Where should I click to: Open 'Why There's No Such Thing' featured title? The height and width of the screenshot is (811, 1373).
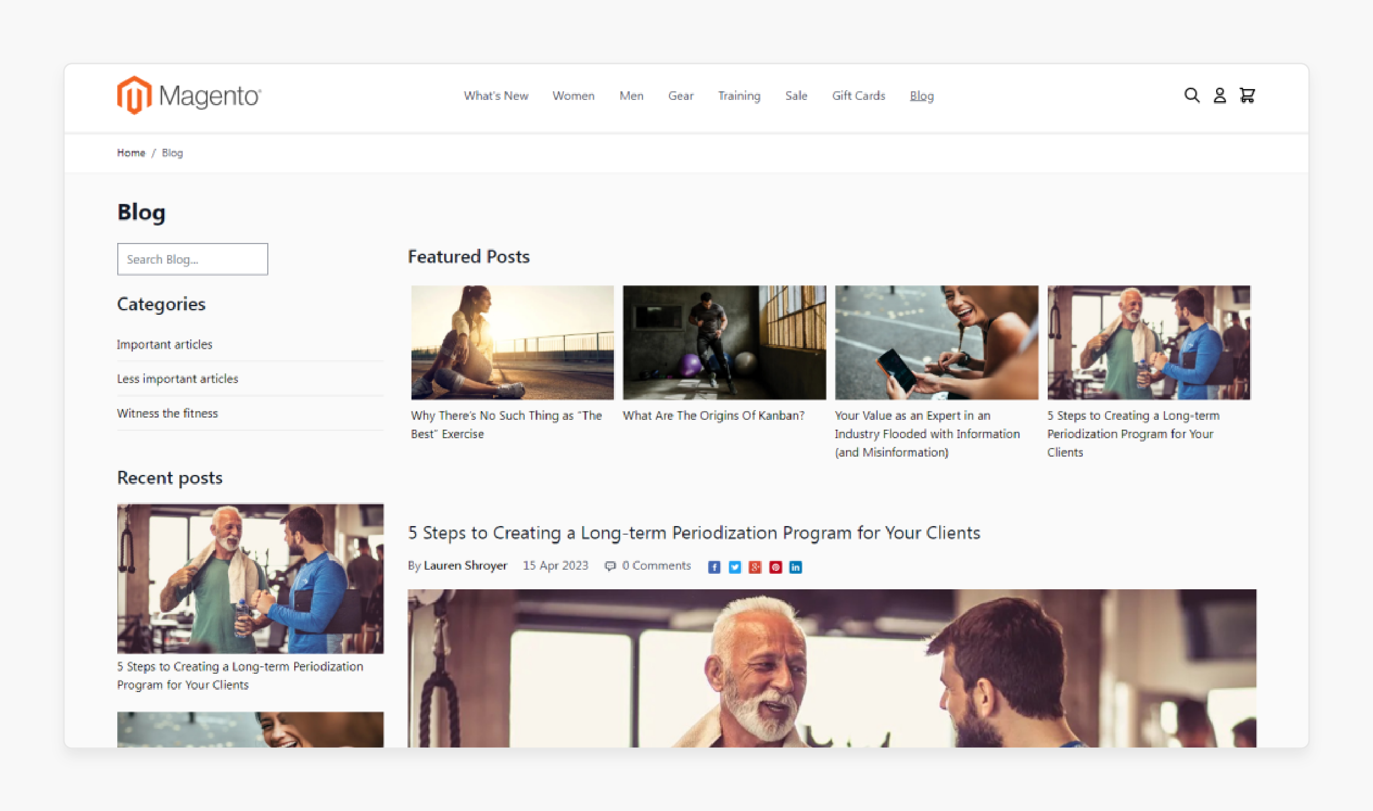[506, 424]
